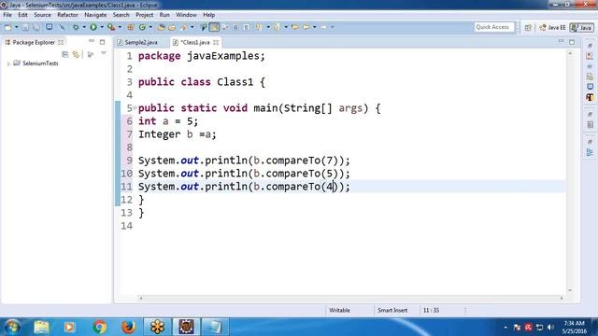Screen dimensions: 598x336
Task: Click the Search flashlight toolbar icon
Action: [183, 27]
